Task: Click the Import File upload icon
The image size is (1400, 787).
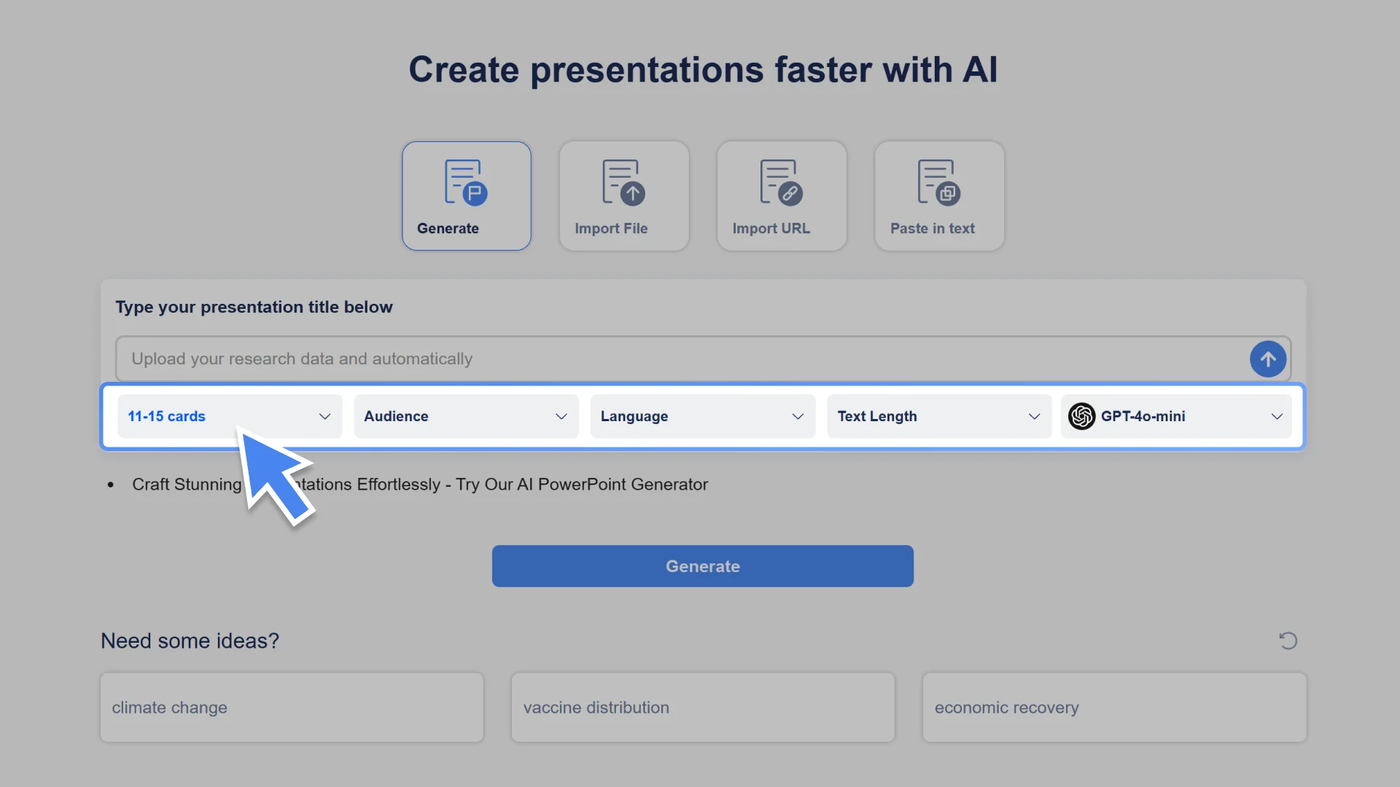Action: [623, 182]
